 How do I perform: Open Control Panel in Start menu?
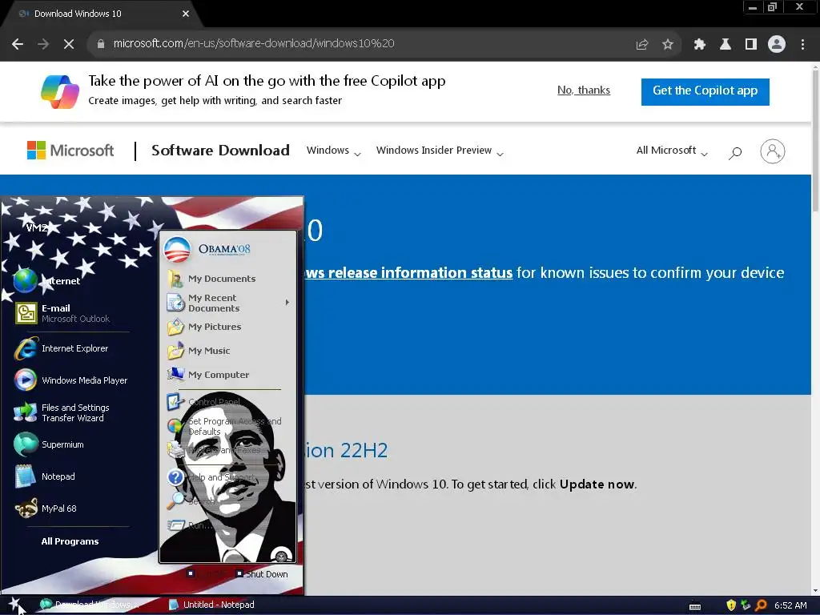(x=203, y=402)
